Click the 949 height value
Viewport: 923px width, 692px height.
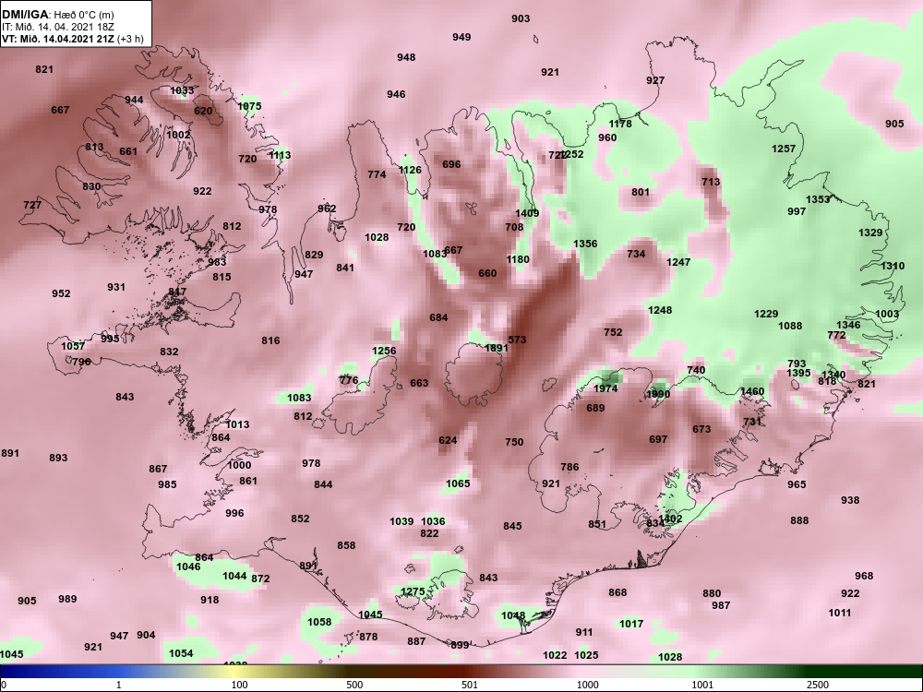(x=461, y=37)
